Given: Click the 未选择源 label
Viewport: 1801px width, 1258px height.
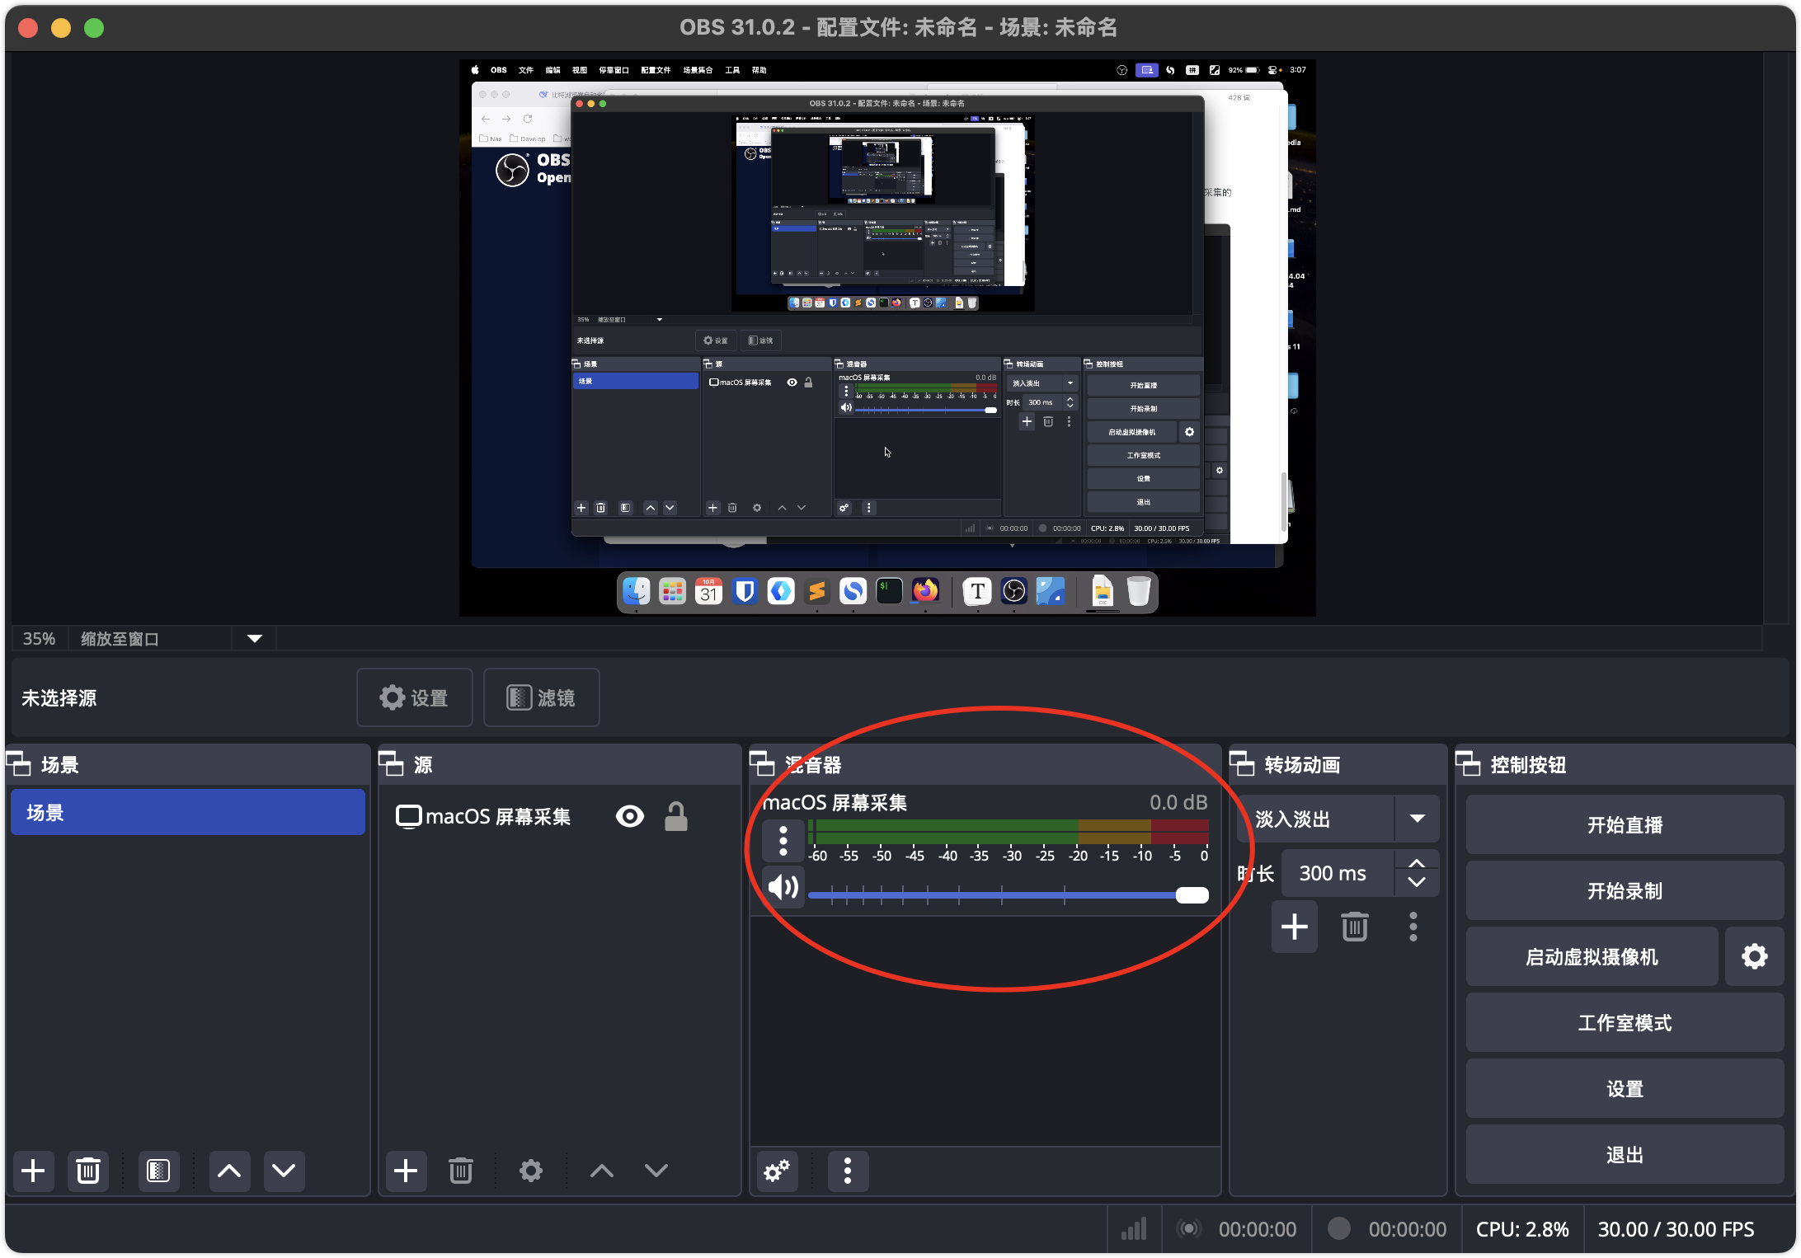Looking at the screenshot, I should (x=59, y=698).
